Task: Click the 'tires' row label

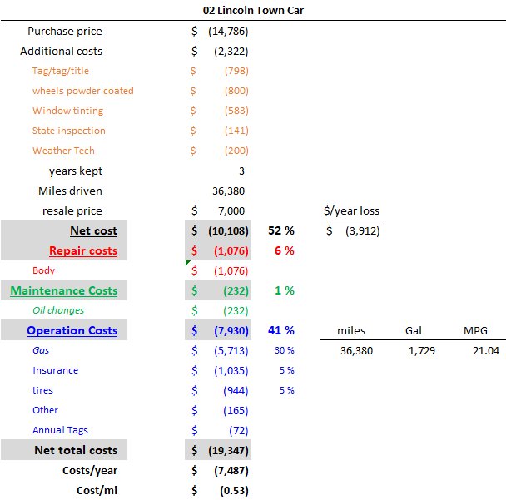Action: 42,390
